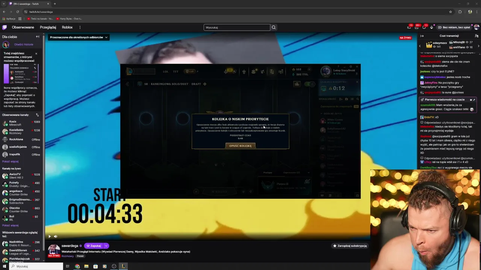Open the Roblox category link
481x270 pixels.
pyautogui.click(x=67, y=27)
